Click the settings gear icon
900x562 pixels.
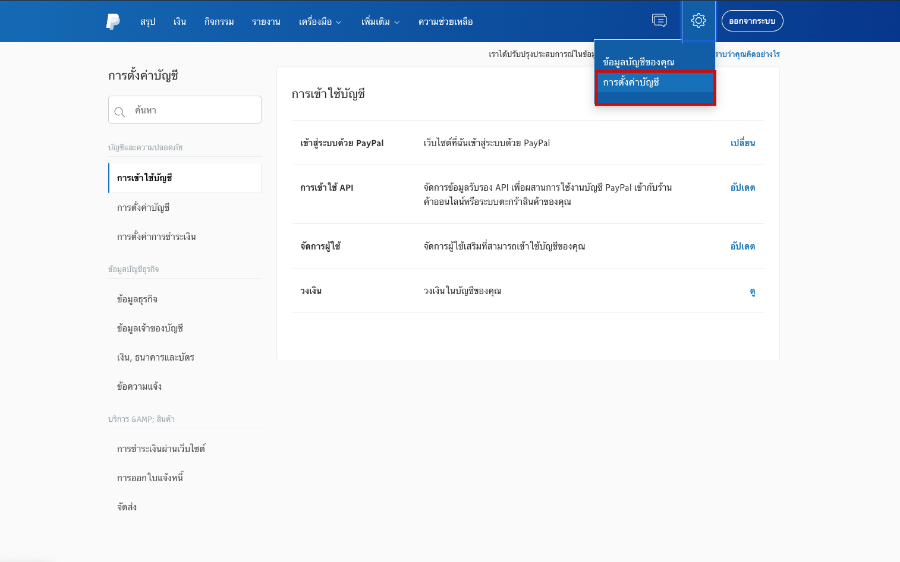click(698, 21)
